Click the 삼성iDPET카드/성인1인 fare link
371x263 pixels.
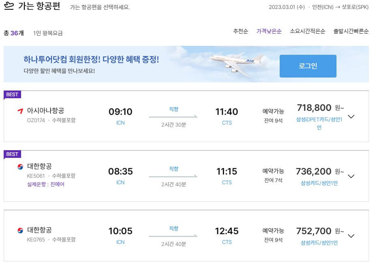(x=319, y=120)
